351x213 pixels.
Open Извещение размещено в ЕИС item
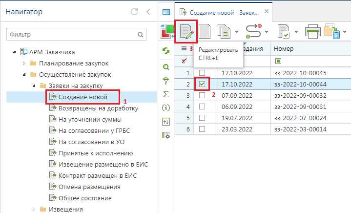103,164
